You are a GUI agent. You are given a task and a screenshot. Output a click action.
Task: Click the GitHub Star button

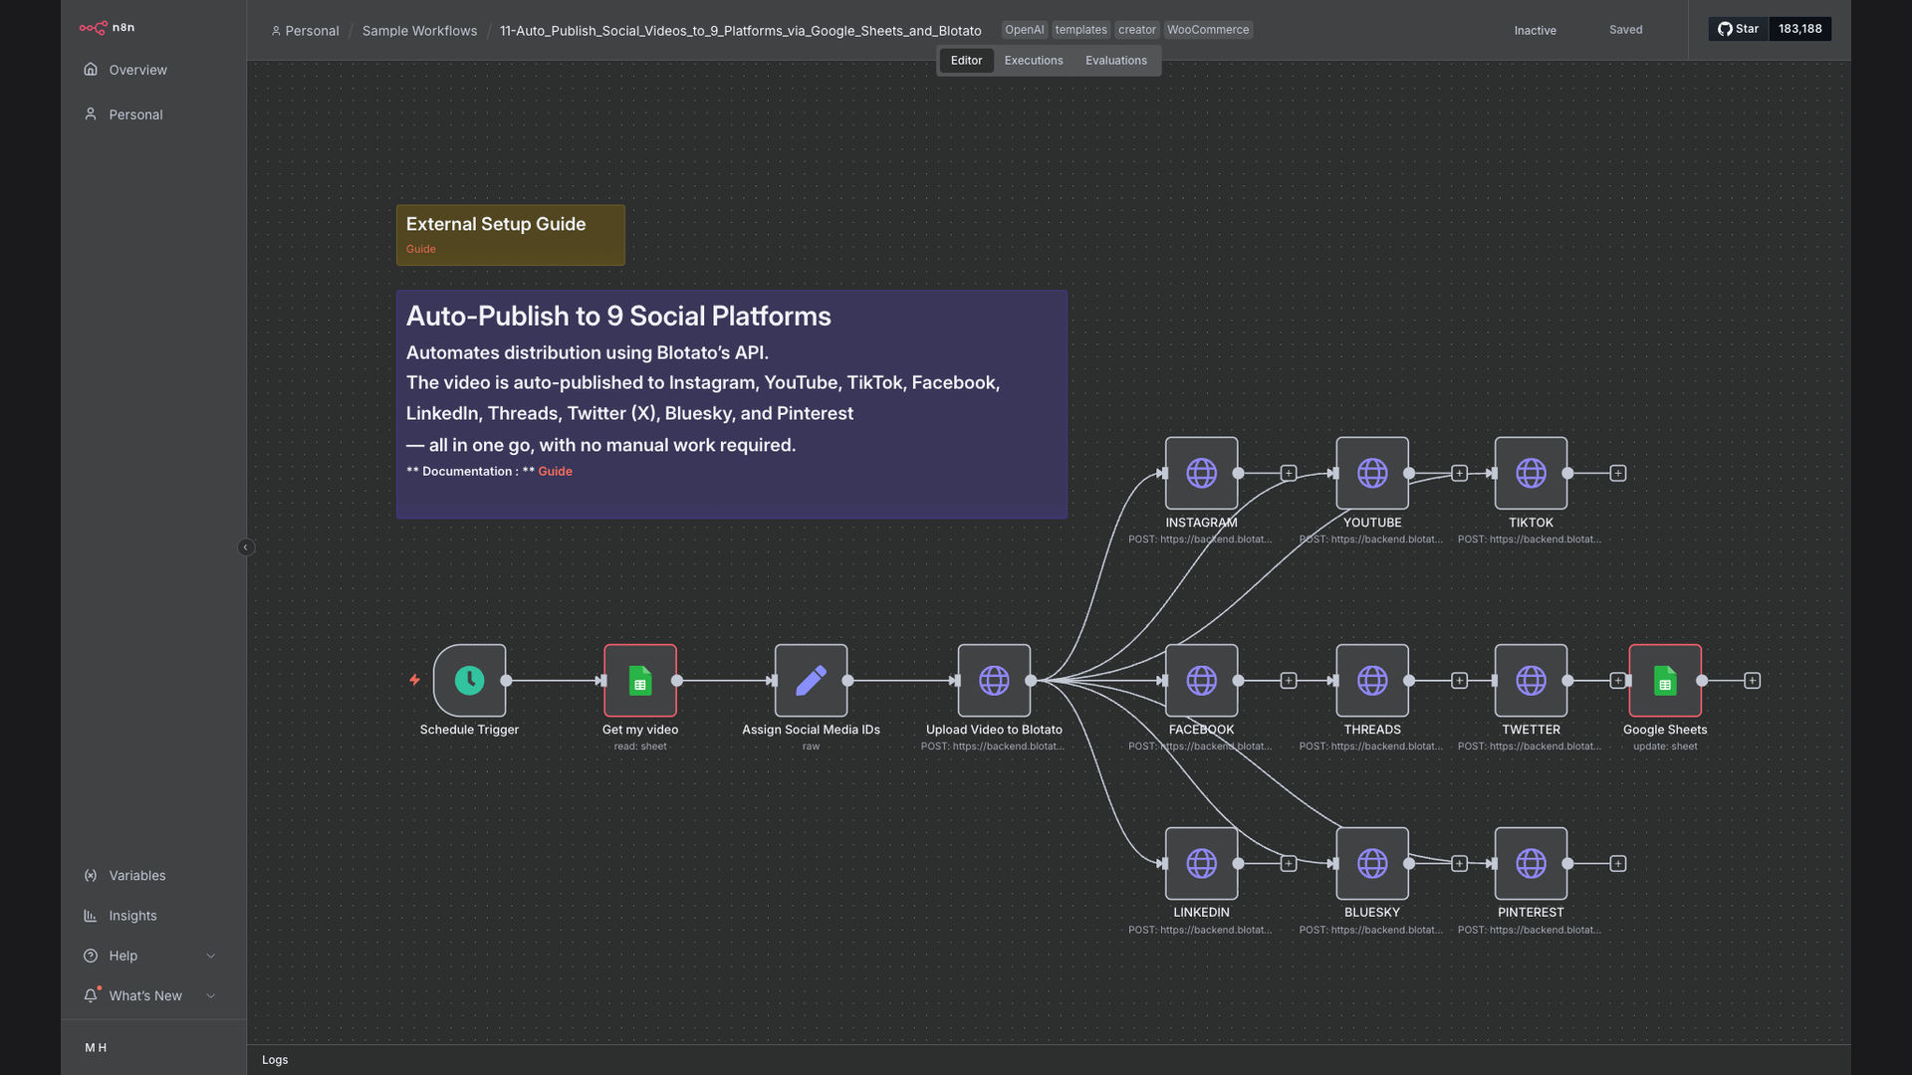1739,29
